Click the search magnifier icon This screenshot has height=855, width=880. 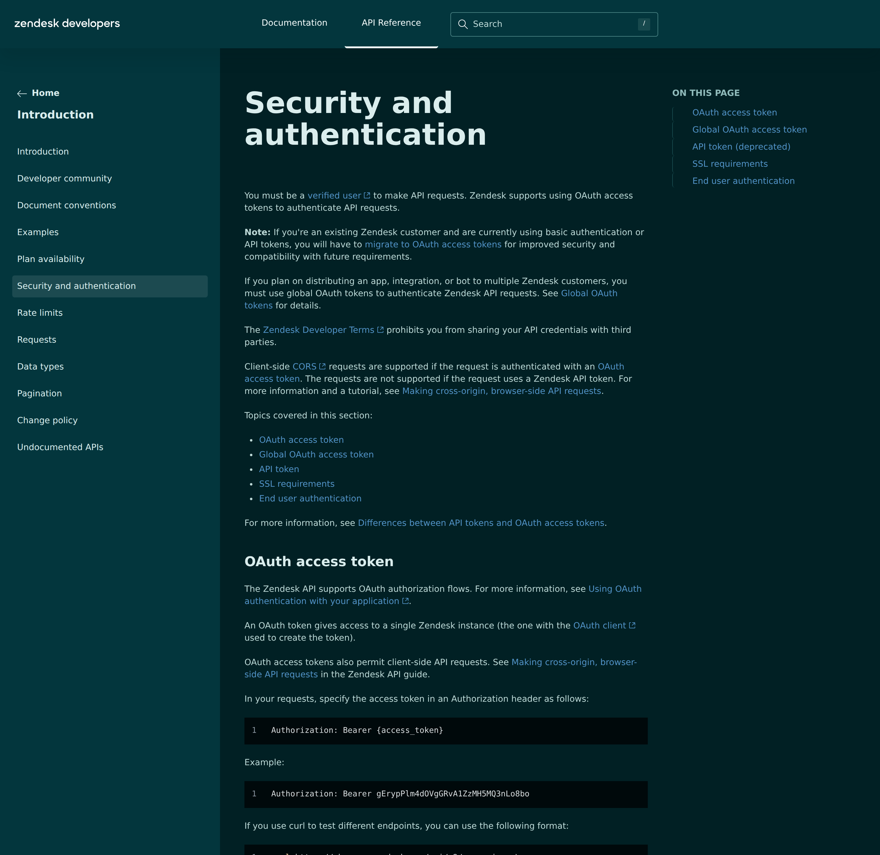coord(463,24)
